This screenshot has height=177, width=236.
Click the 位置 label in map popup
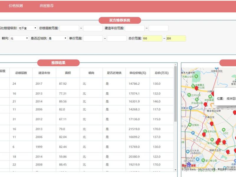point(220,99)
